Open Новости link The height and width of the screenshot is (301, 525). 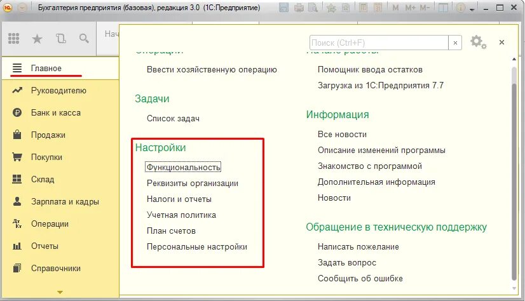pyautogui.click(x=334, y=198)
